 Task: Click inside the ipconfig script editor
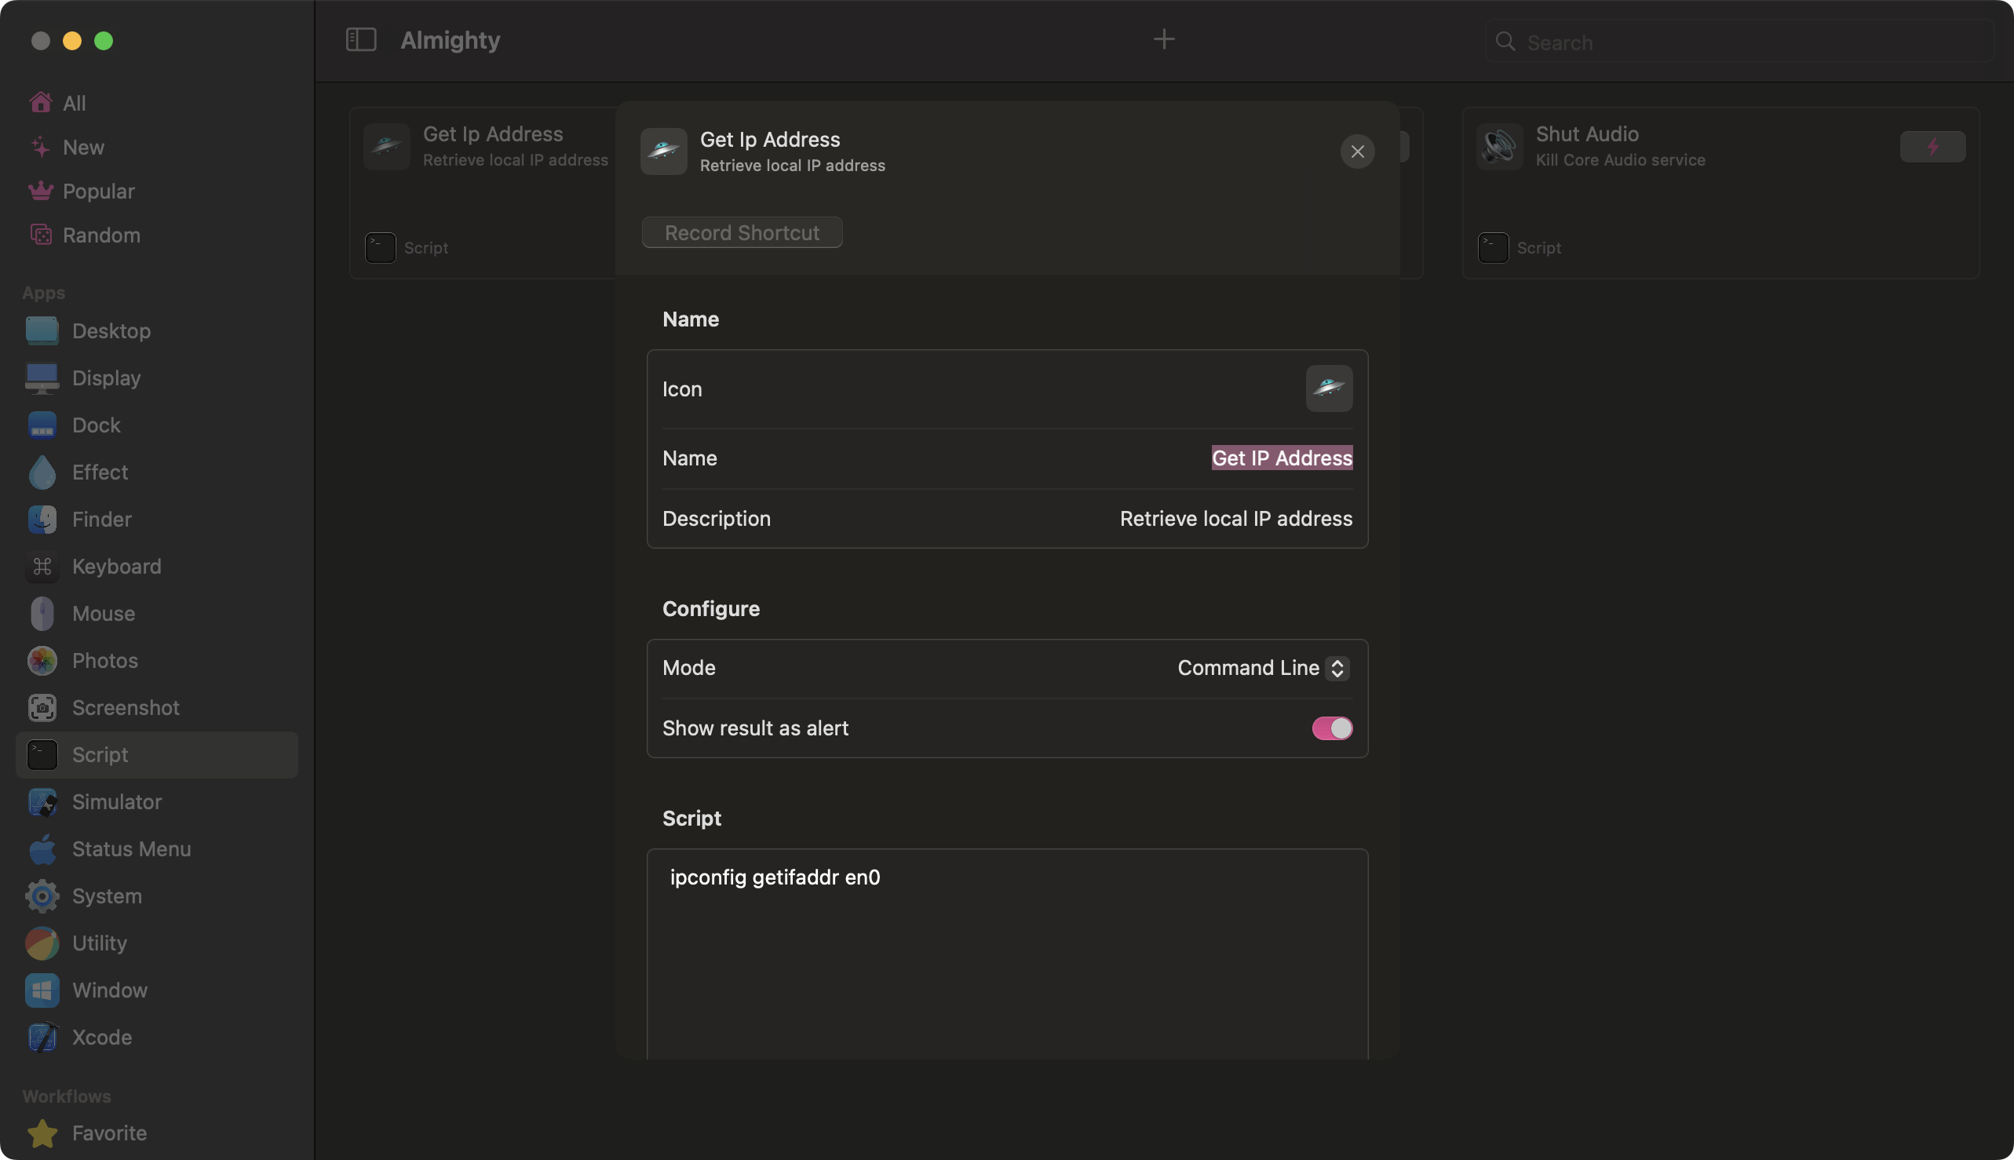(x=1006, y=956)
